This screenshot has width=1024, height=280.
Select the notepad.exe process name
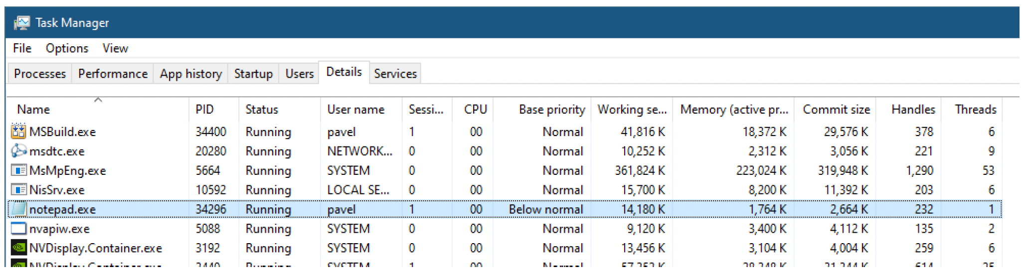62,210
